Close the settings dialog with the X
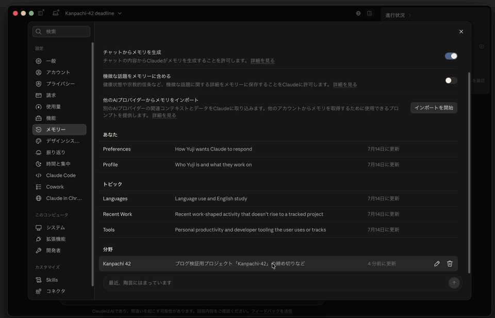The image size is (495, 318). point(461,31)
